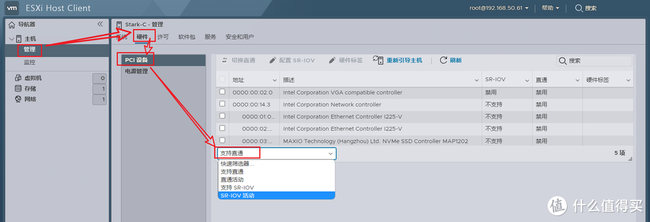Viewport: 650px width, 222px height.
Task: Open 存储 in the navigator
Action: [x=30, y=88]
